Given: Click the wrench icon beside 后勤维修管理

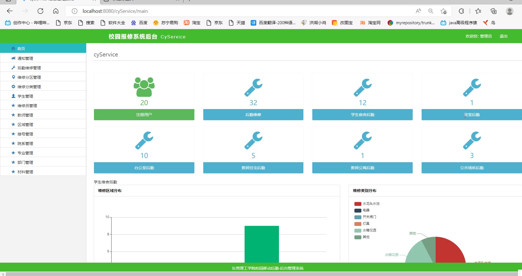Looking at the screenshot, I should (x=13, y=68).
